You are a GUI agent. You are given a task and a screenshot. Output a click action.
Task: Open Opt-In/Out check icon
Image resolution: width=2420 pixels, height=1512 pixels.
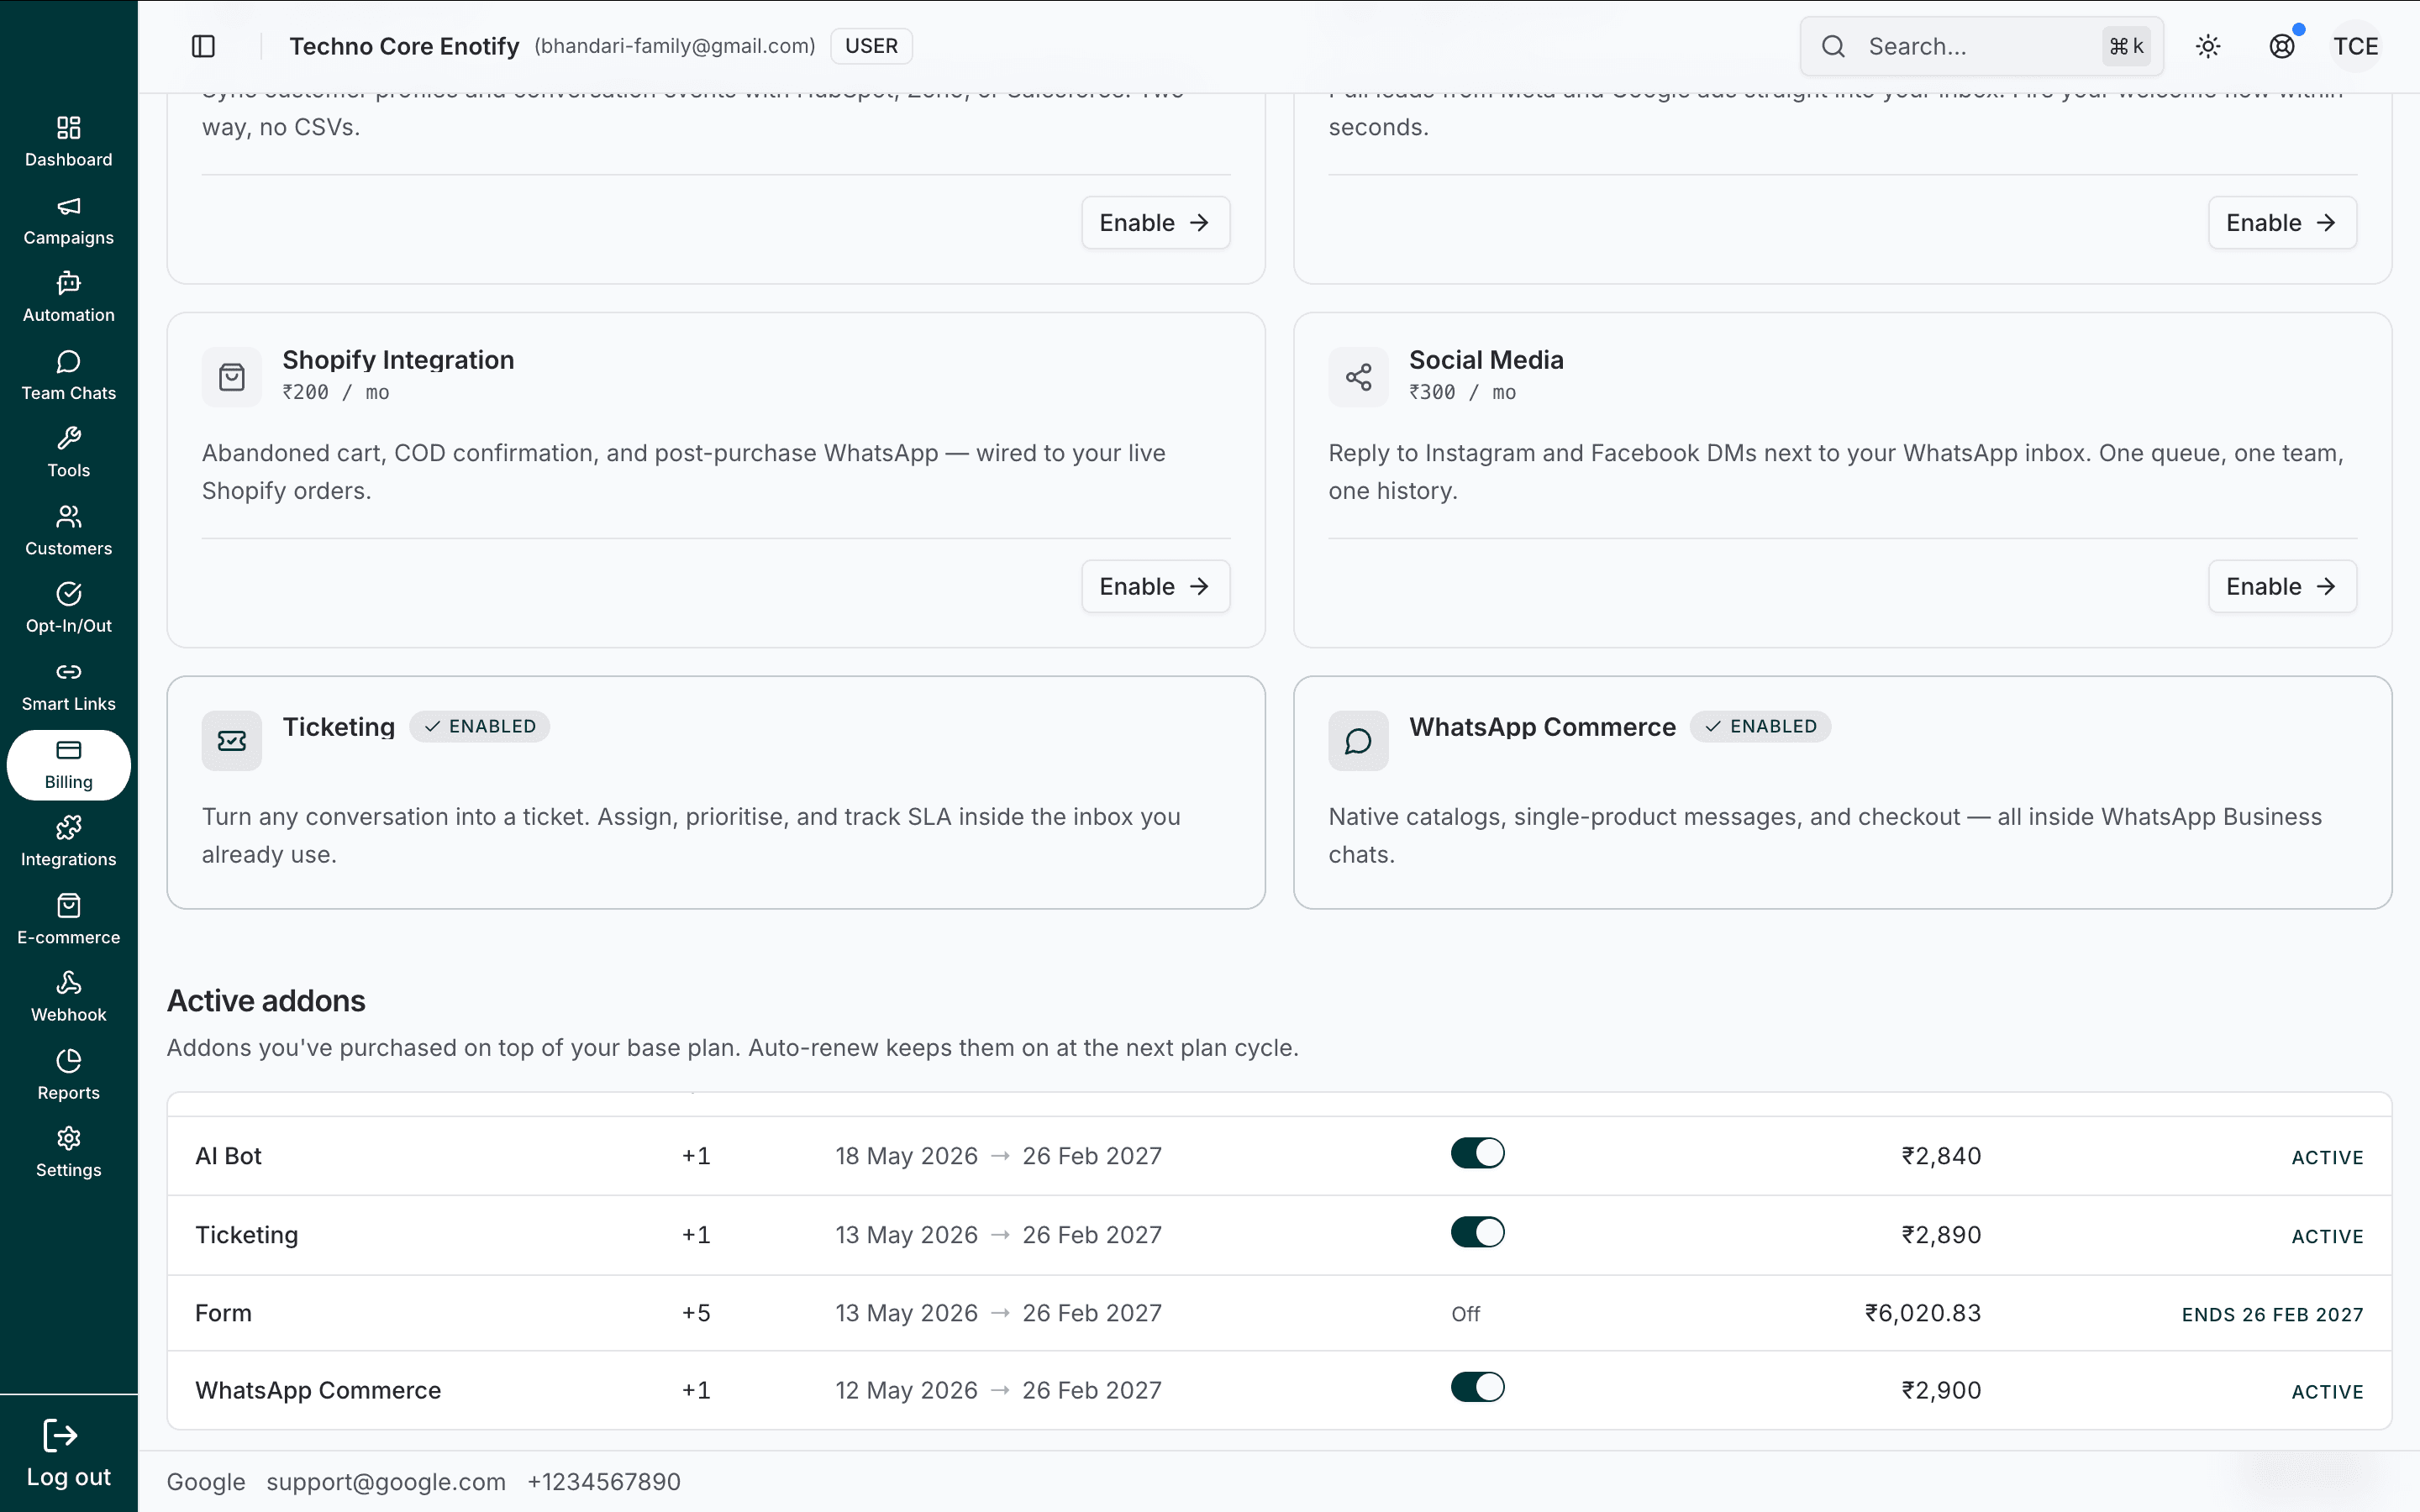pyautogui.click(x=68, y=594)
